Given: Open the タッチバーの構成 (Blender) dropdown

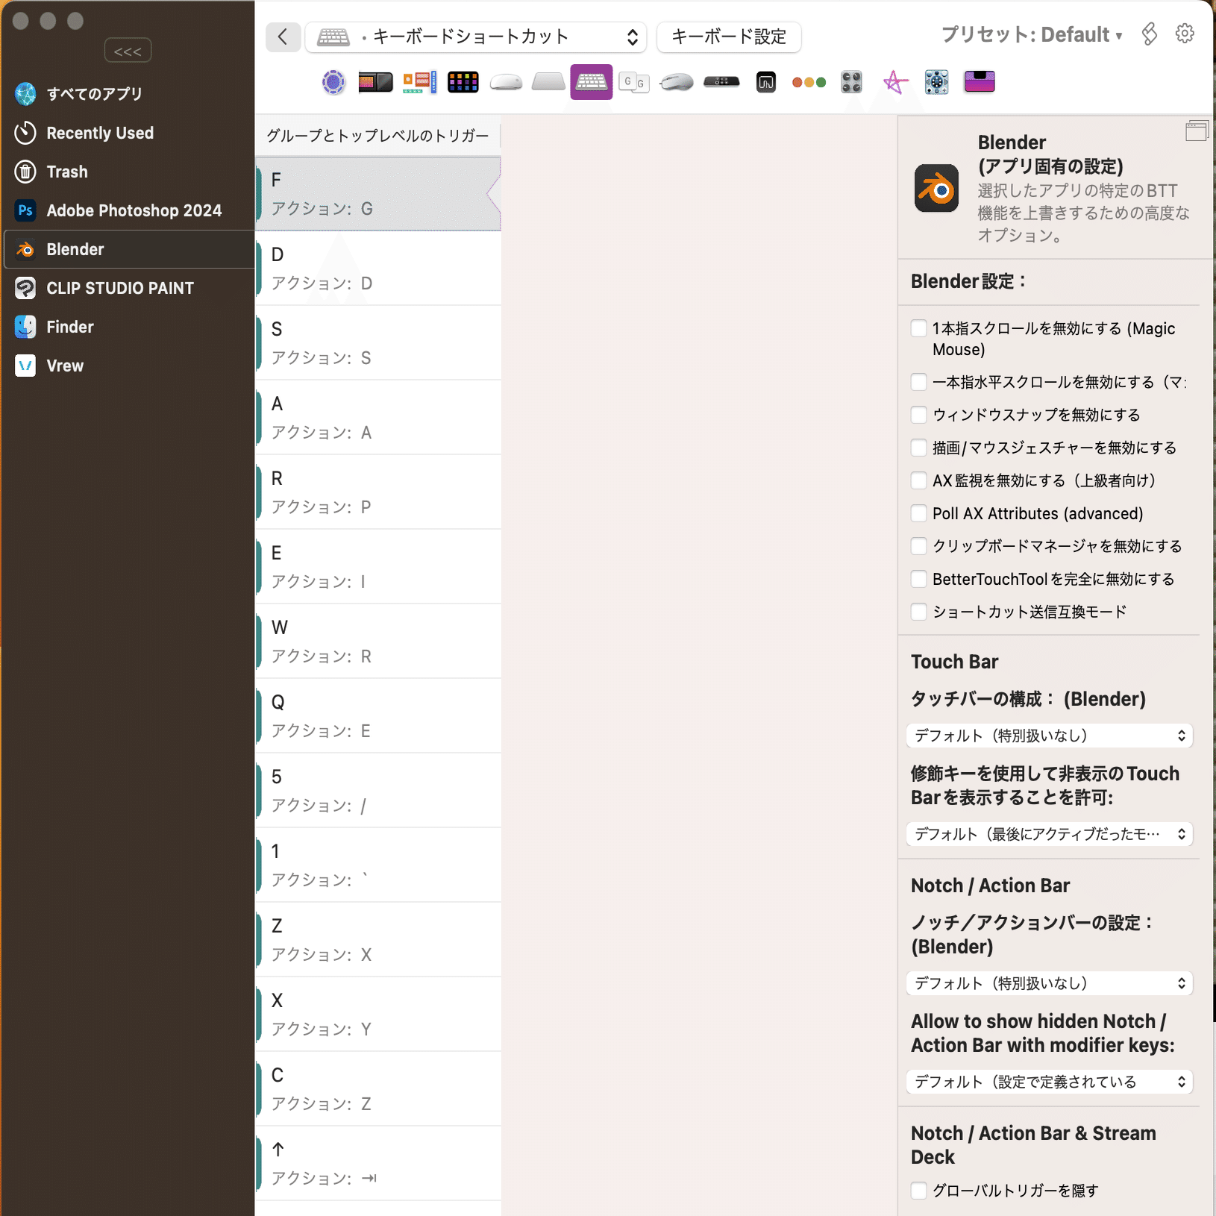Looking at the screenshot, I should 1050,736.
